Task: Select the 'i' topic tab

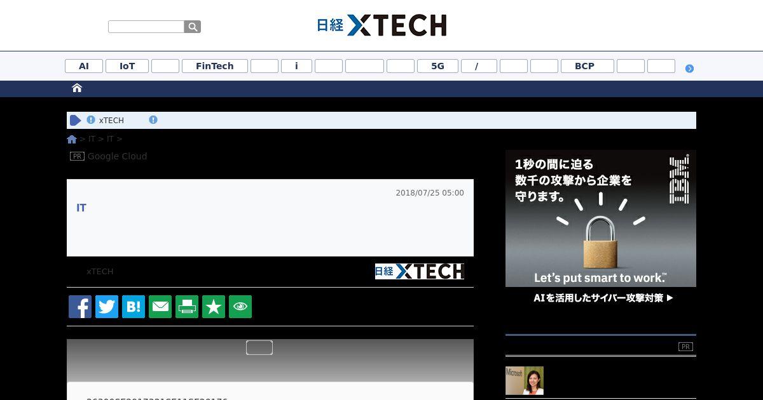Action: [296, 66]
